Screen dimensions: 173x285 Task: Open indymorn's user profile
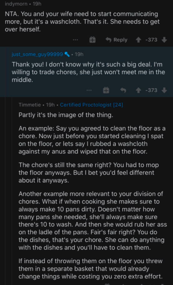click(16, 4)
